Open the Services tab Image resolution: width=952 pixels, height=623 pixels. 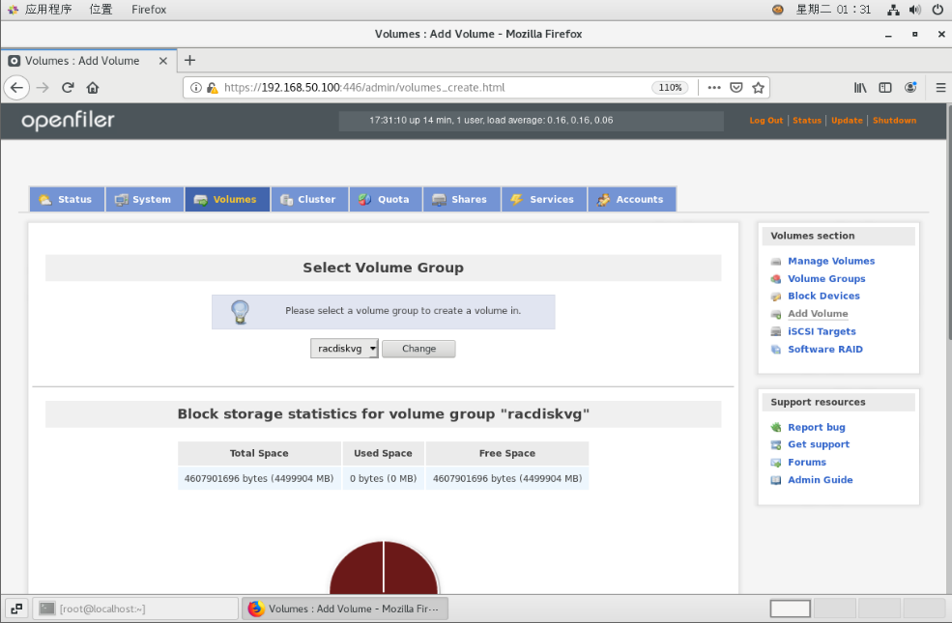[544, 199]
